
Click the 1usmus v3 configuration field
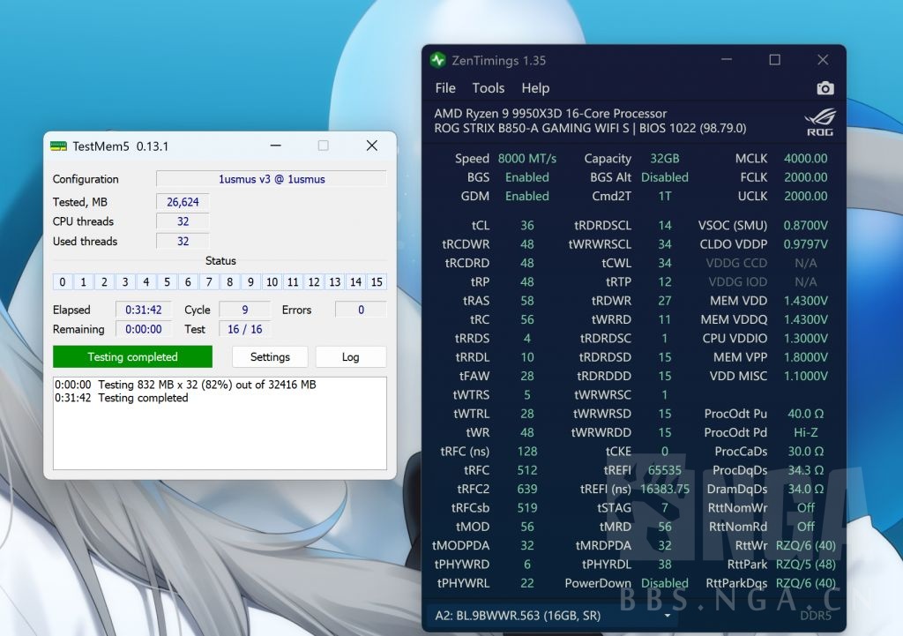point(272,179)
